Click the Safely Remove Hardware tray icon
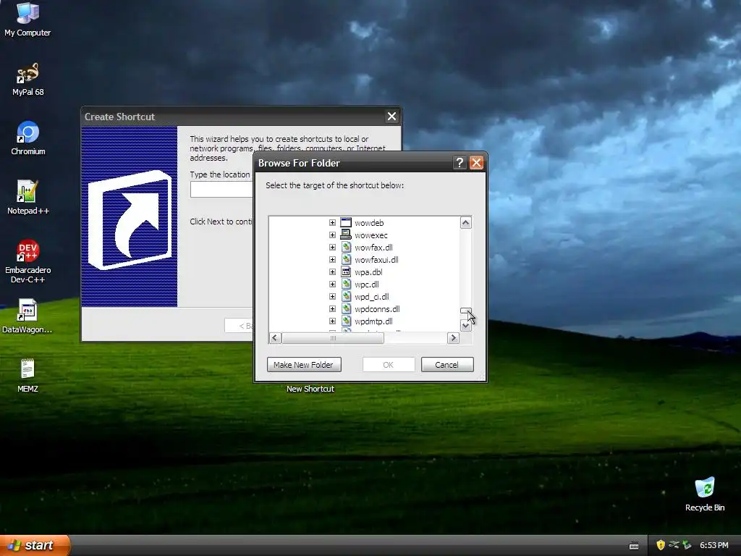This screenshot has width=741, height=556. [687, 545]
